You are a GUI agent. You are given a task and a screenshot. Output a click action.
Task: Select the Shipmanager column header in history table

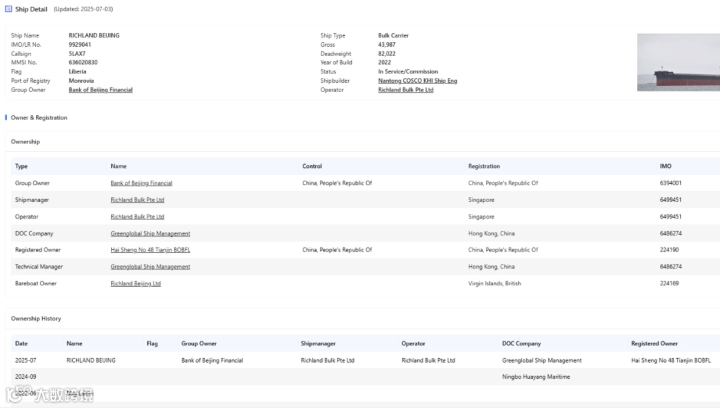click(x=318, y=343)
